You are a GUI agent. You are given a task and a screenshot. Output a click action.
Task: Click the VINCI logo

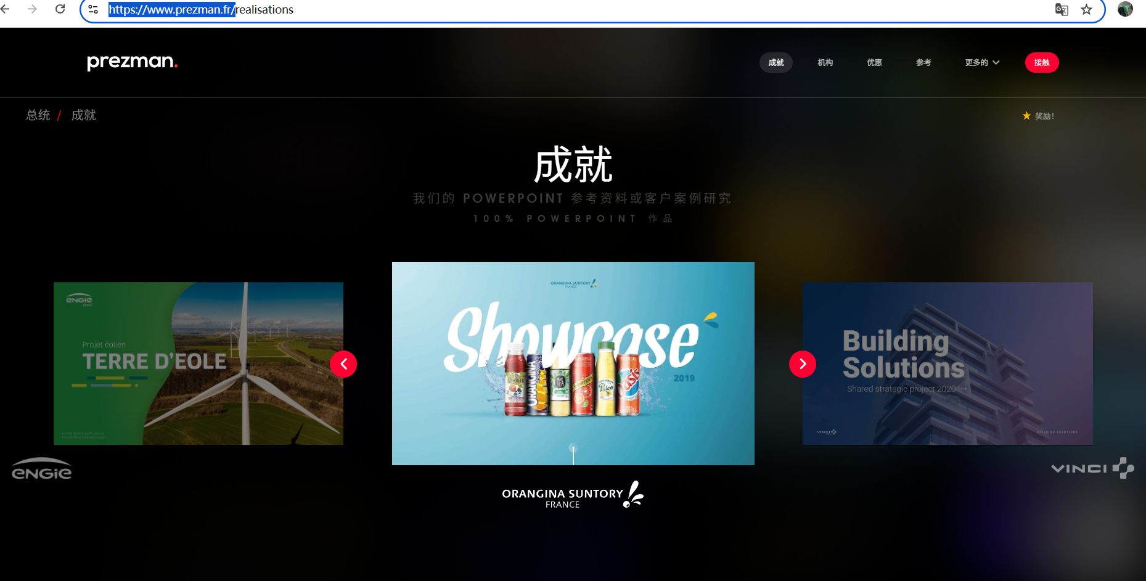pos(1092,468)
